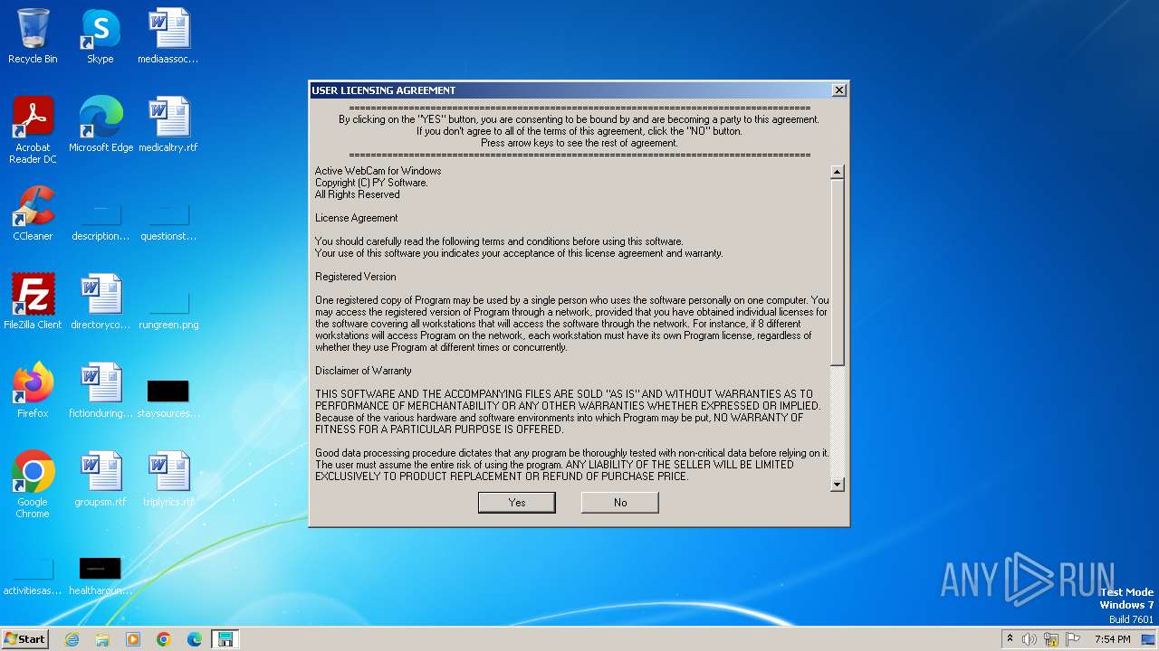The height and width of the screenshot is (651, 1159).
Task: Click 'Active WebCam for Windows' line
Action: (x=378, y=171)
